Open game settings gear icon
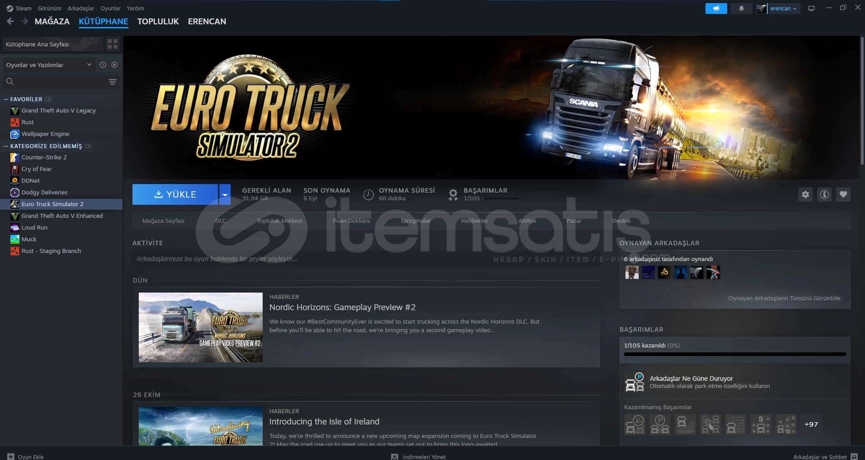 [806, 194]
